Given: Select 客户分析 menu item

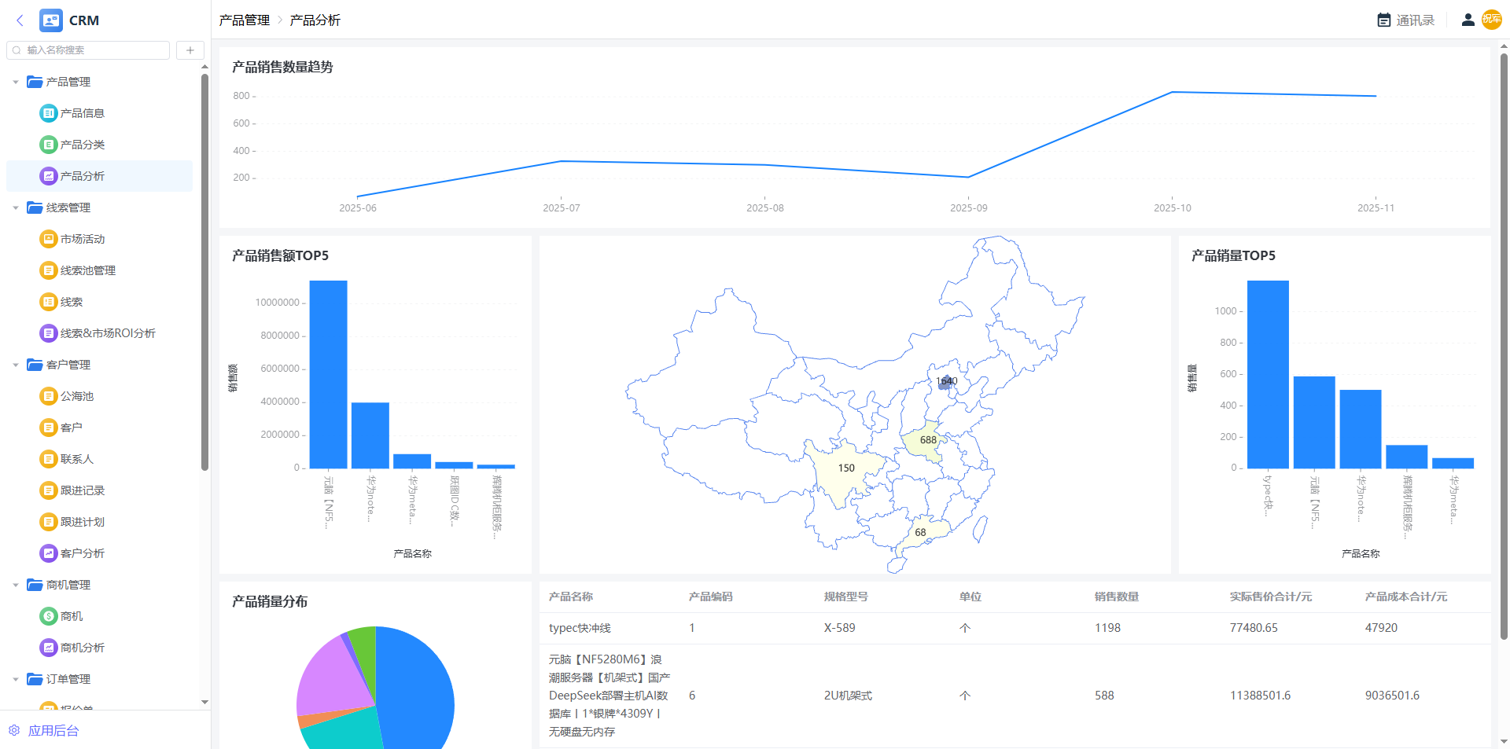Looking at the screenshot, I should [x=82, y=553].
